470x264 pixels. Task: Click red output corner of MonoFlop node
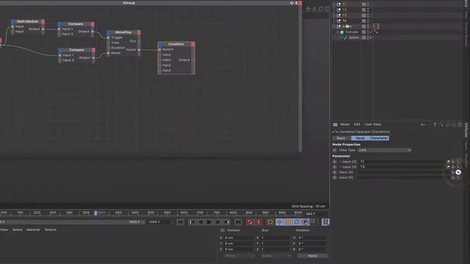pyautogui.click(x=139, y=32)
